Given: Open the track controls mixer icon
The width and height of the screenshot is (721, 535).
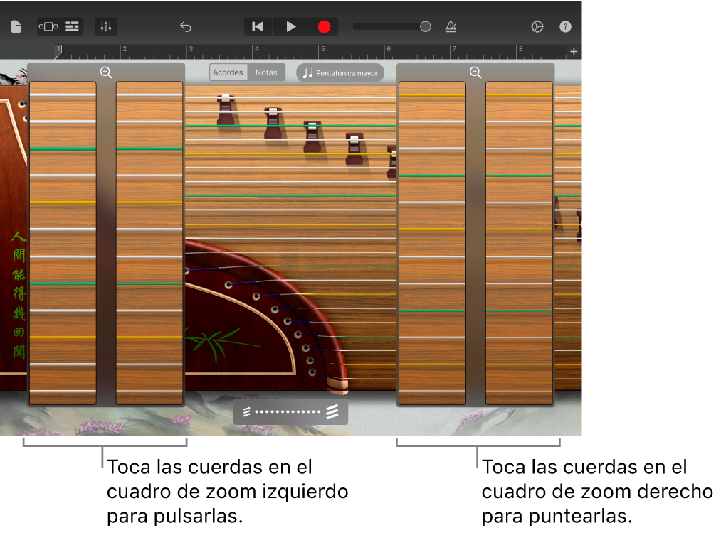Looking at the screenshot, I should tap(105, 26).
